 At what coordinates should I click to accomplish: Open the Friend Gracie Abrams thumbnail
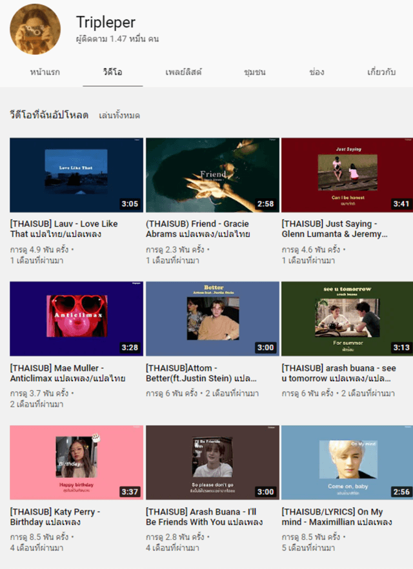[x=212, y=175]
